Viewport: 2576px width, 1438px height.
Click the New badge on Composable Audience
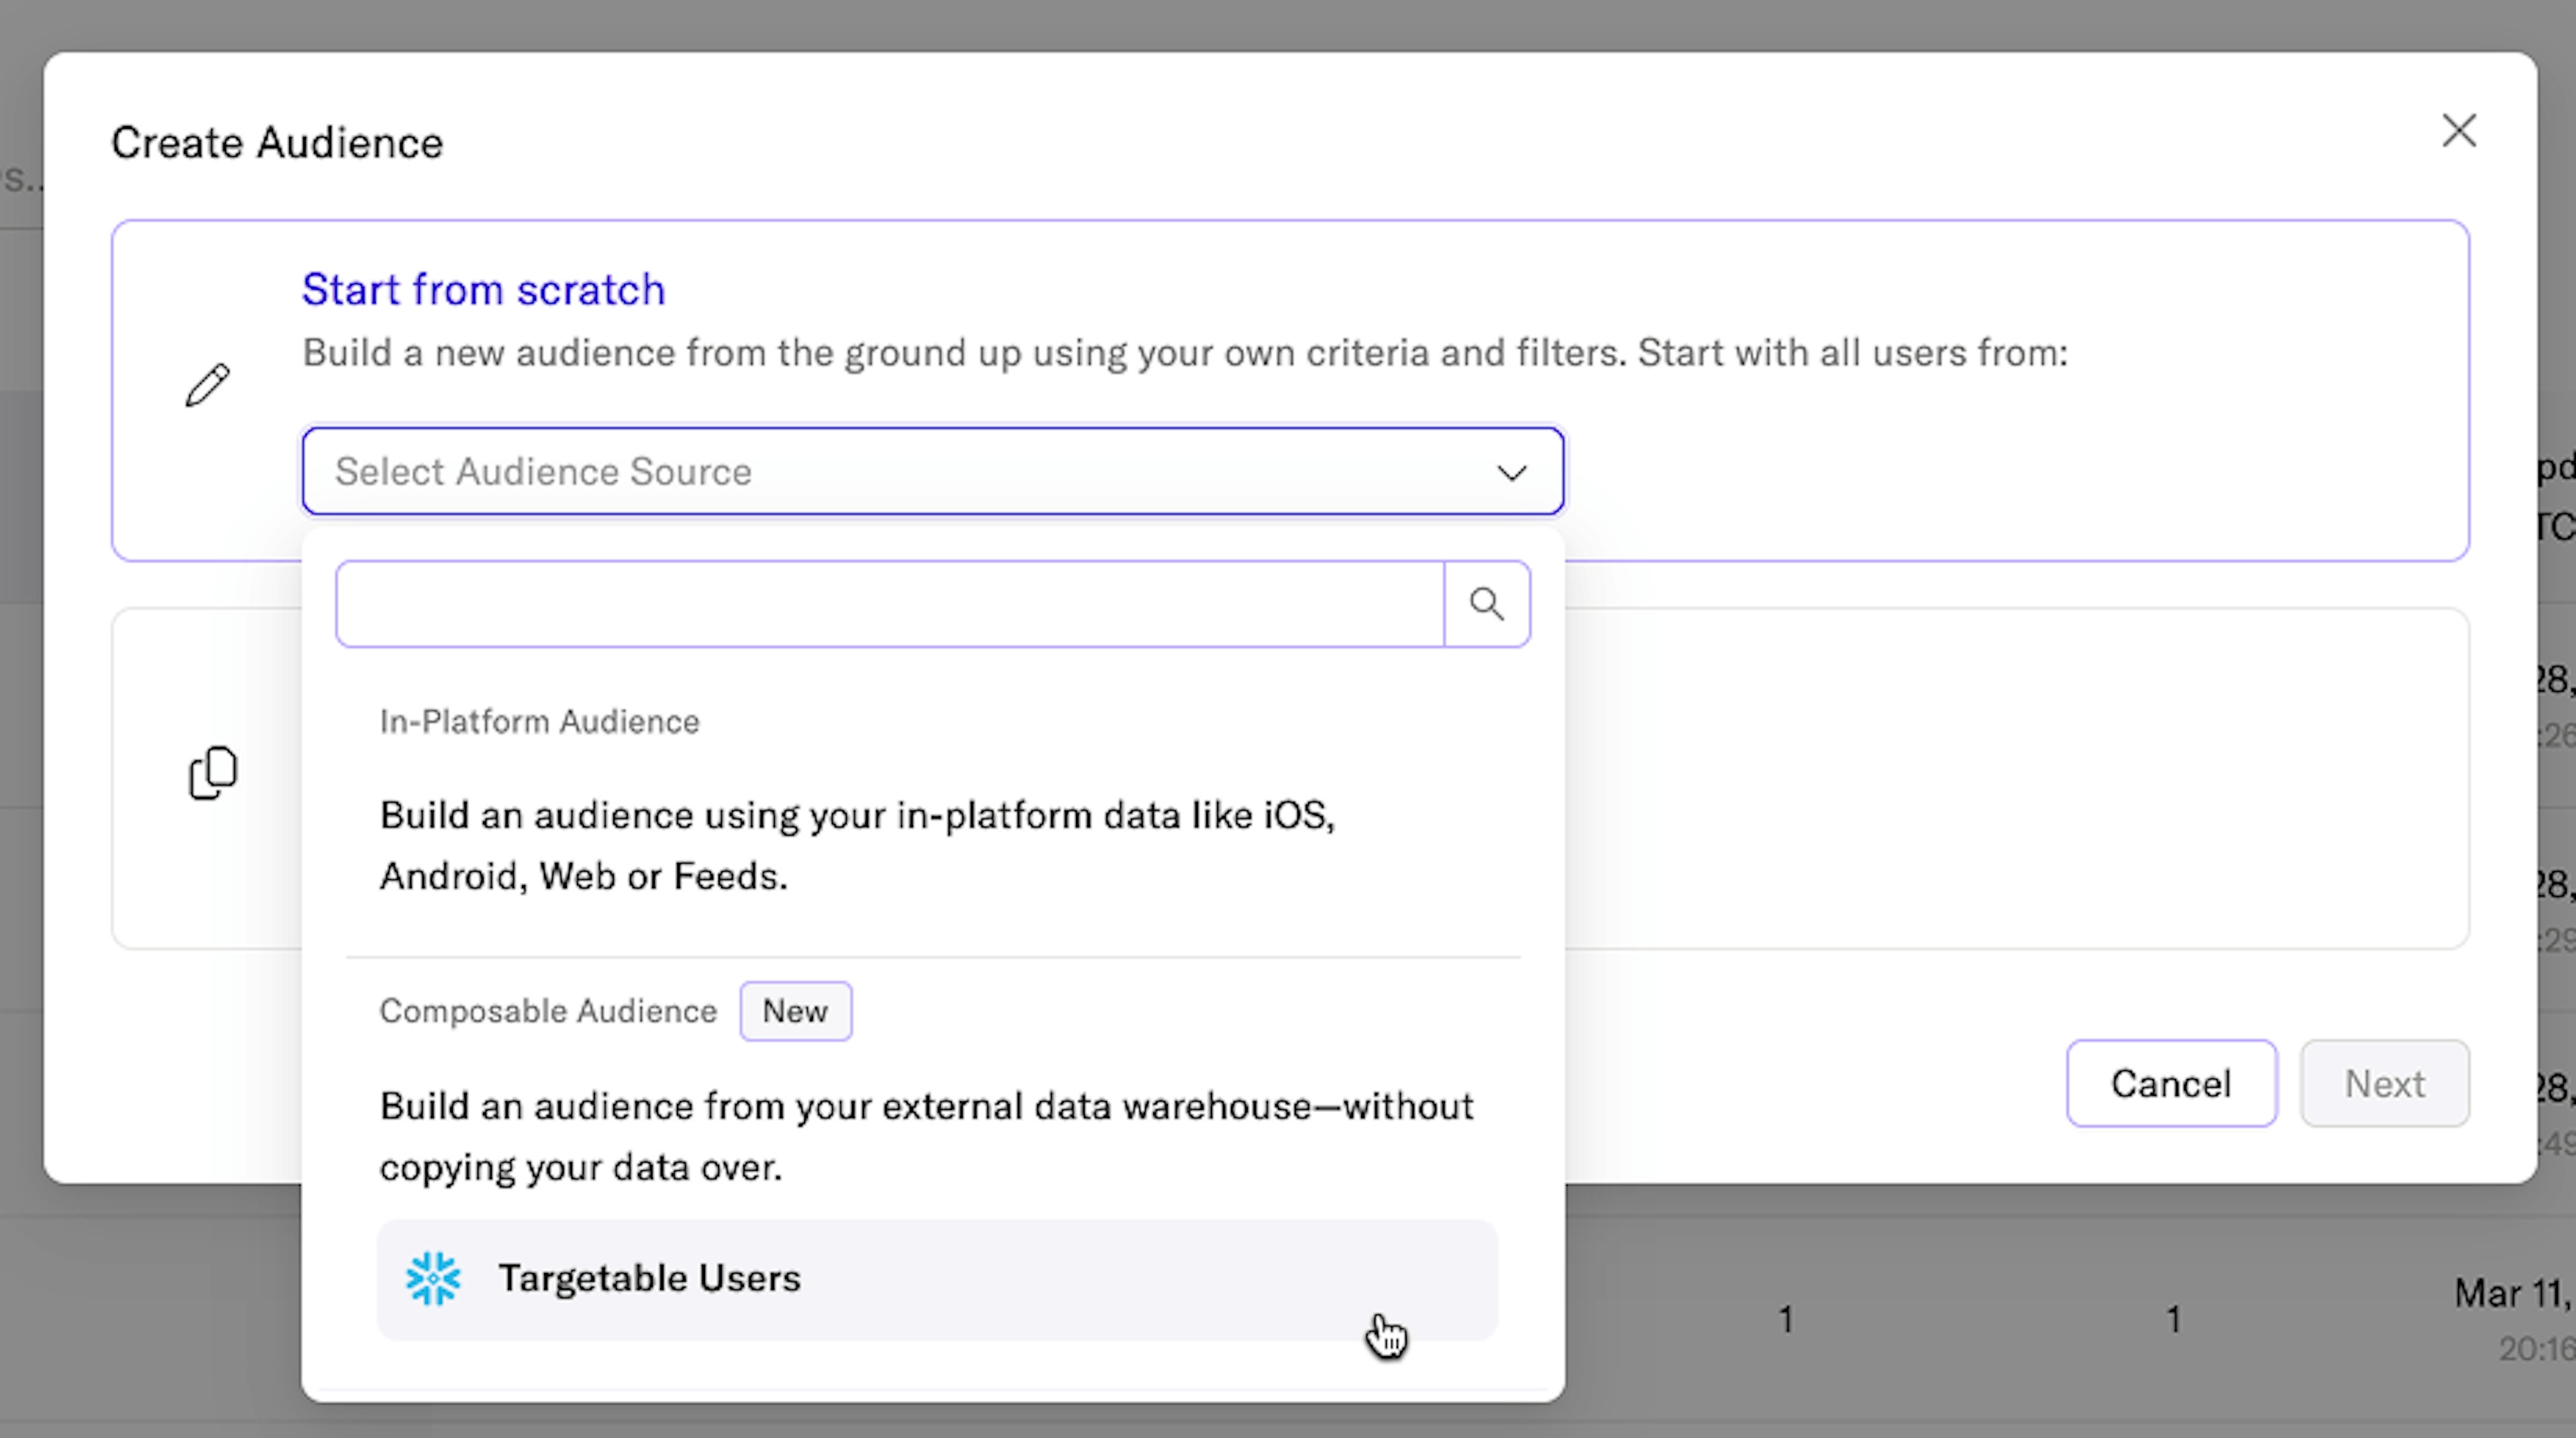[x=795, y=1011]
